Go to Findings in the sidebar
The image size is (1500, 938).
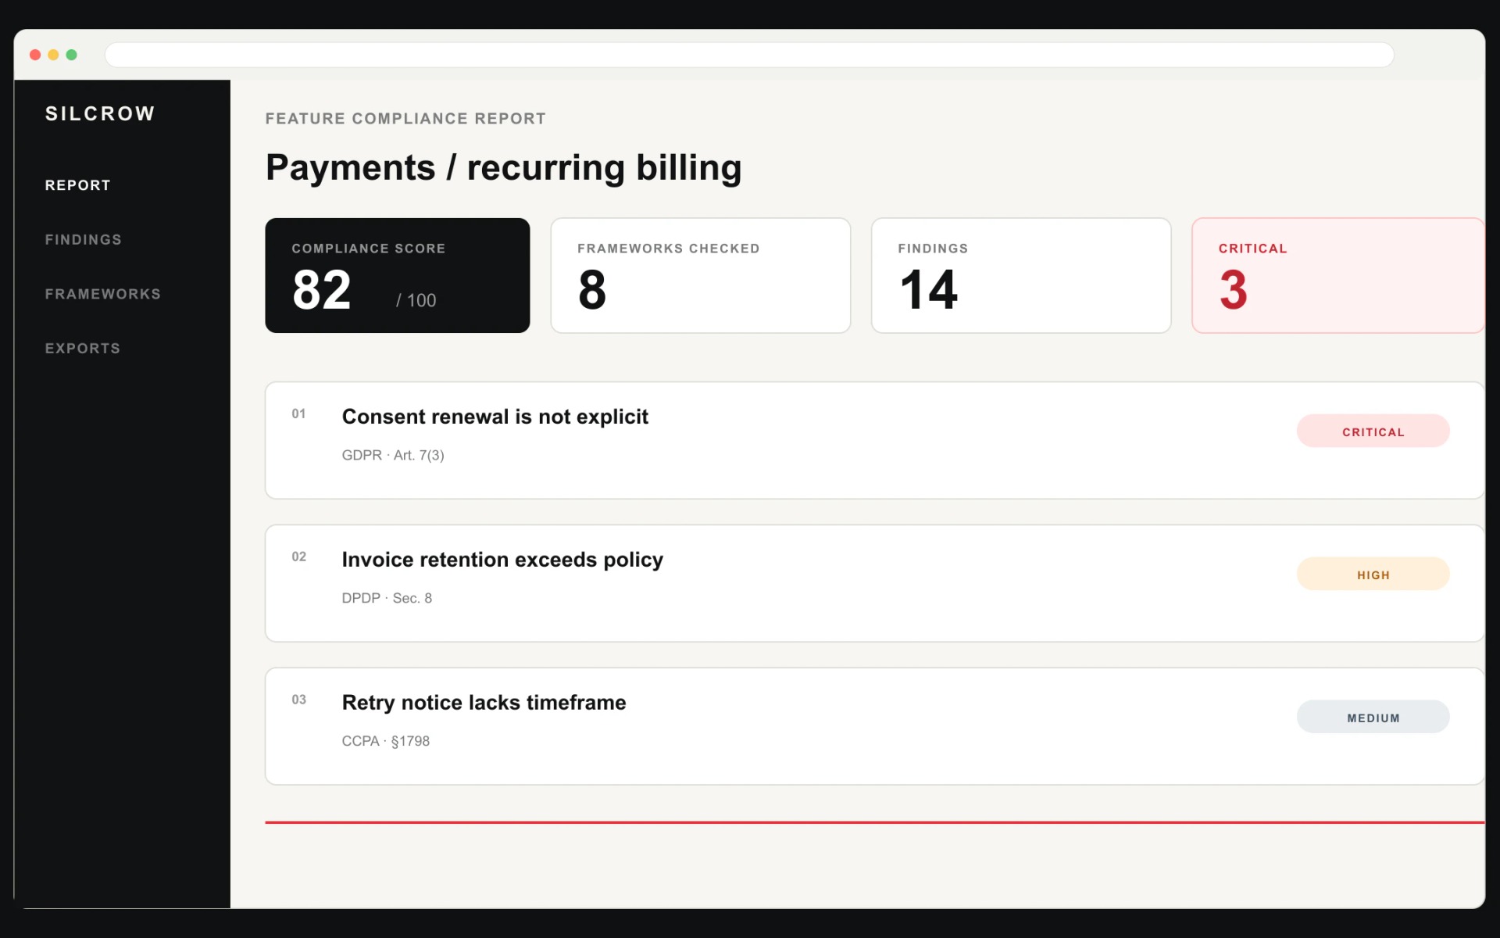[83, 240]
